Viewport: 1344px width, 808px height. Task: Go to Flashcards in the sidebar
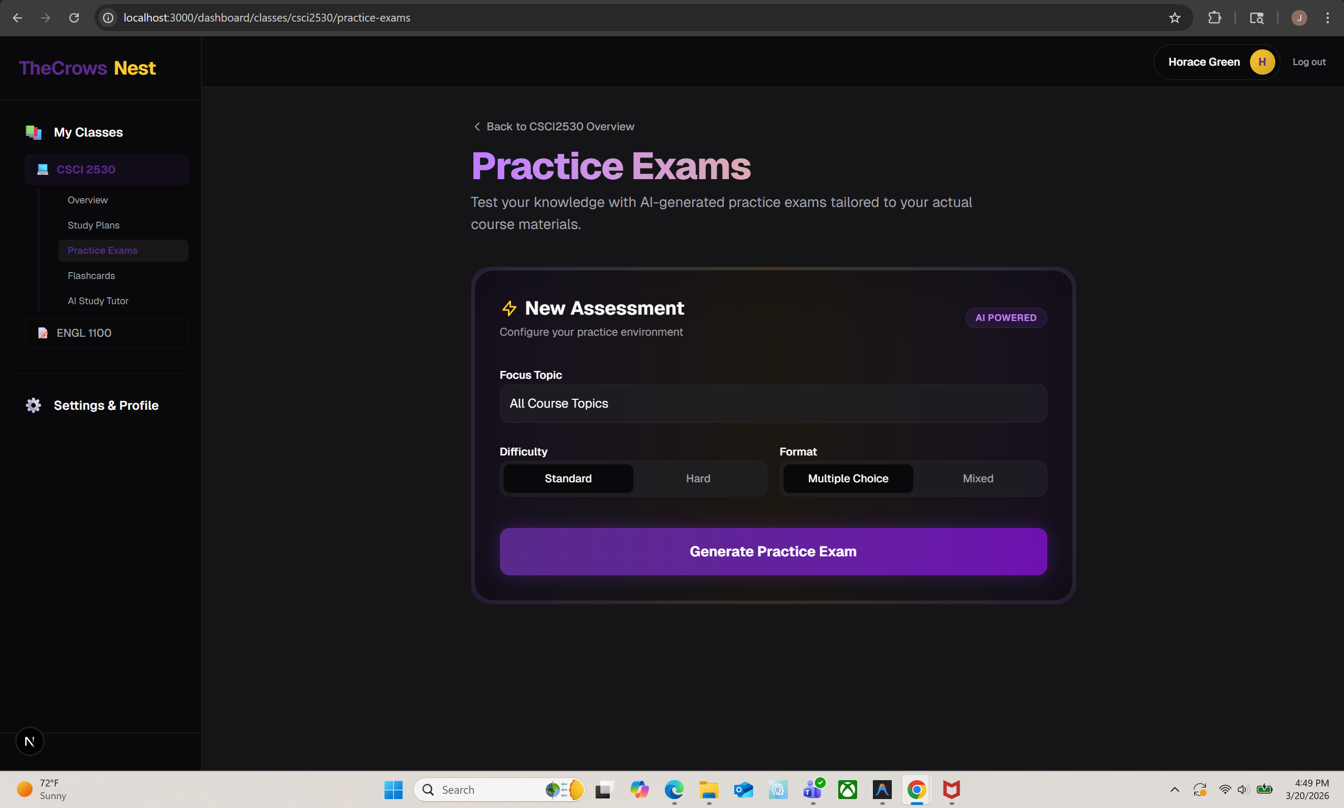(91, 275)
